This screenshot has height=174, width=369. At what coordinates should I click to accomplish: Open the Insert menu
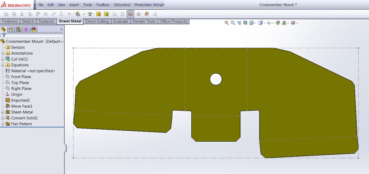74,5
